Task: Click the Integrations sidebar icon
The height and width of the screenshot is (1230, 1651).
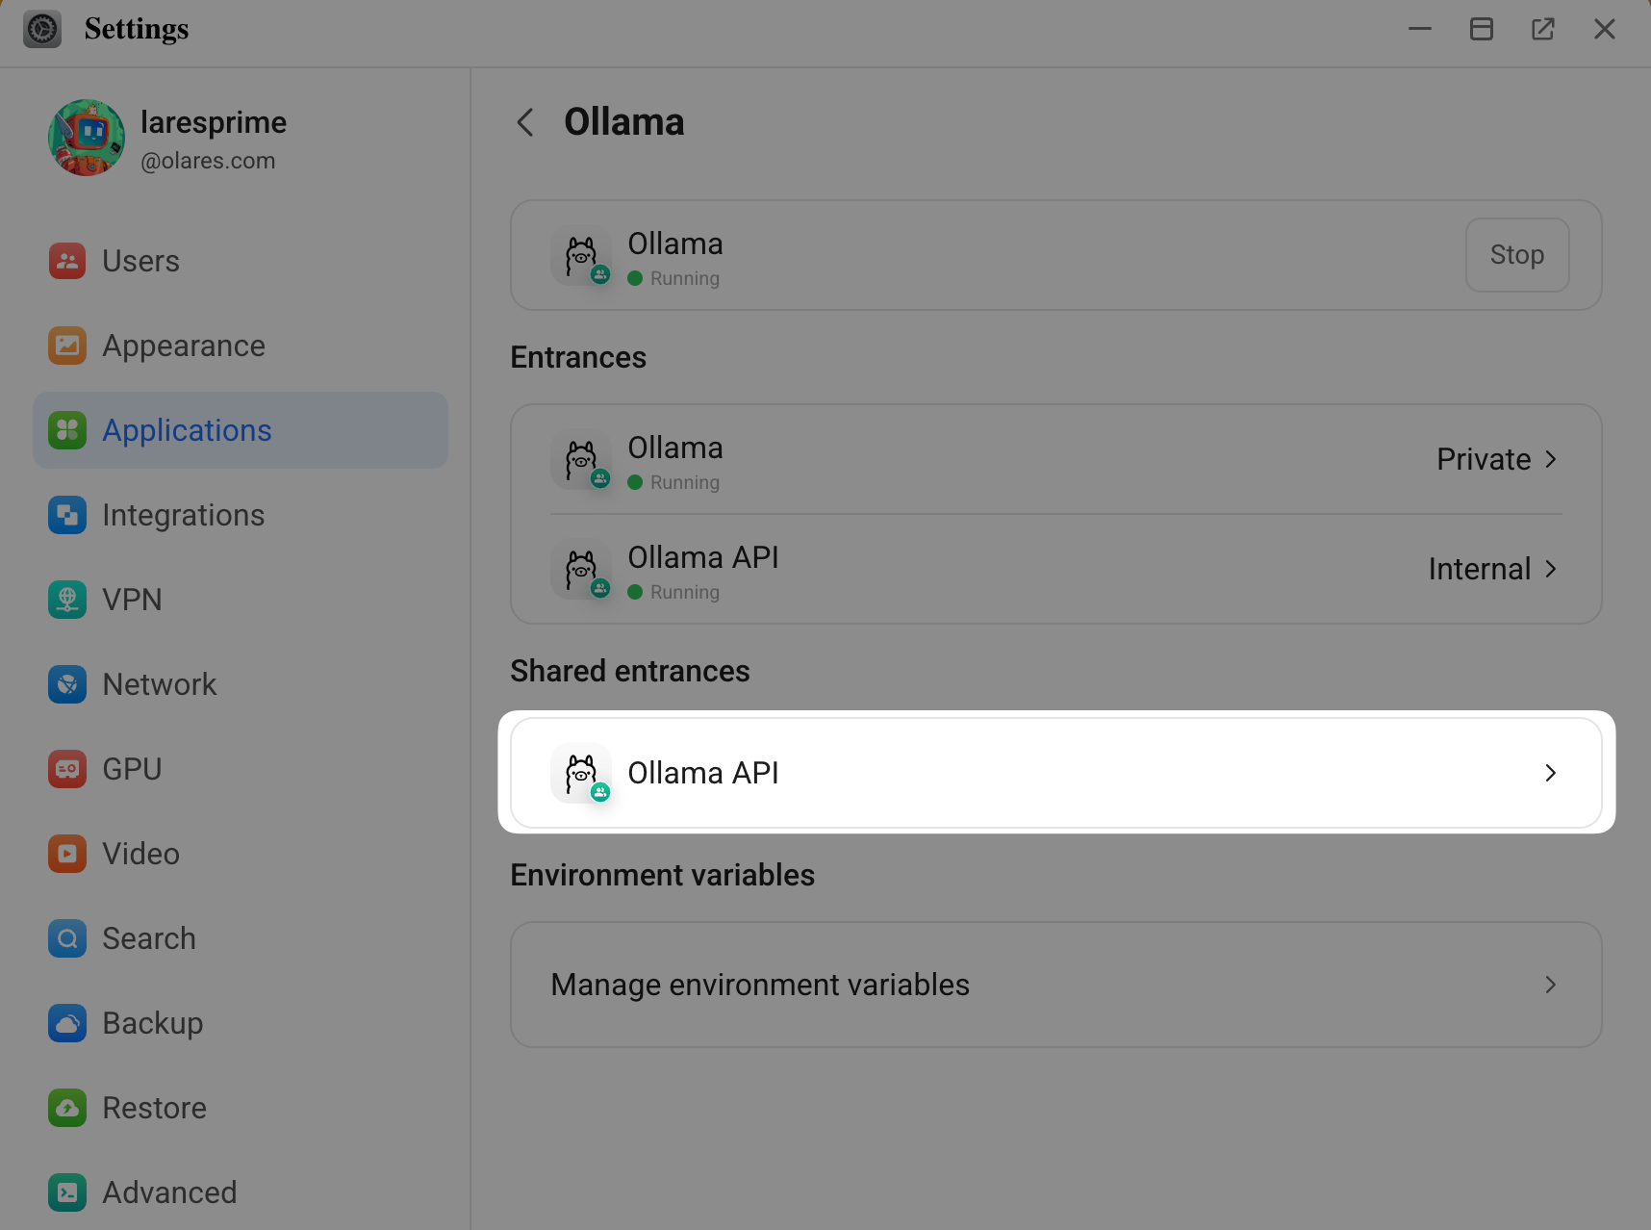Action: [x=66, y=515]
